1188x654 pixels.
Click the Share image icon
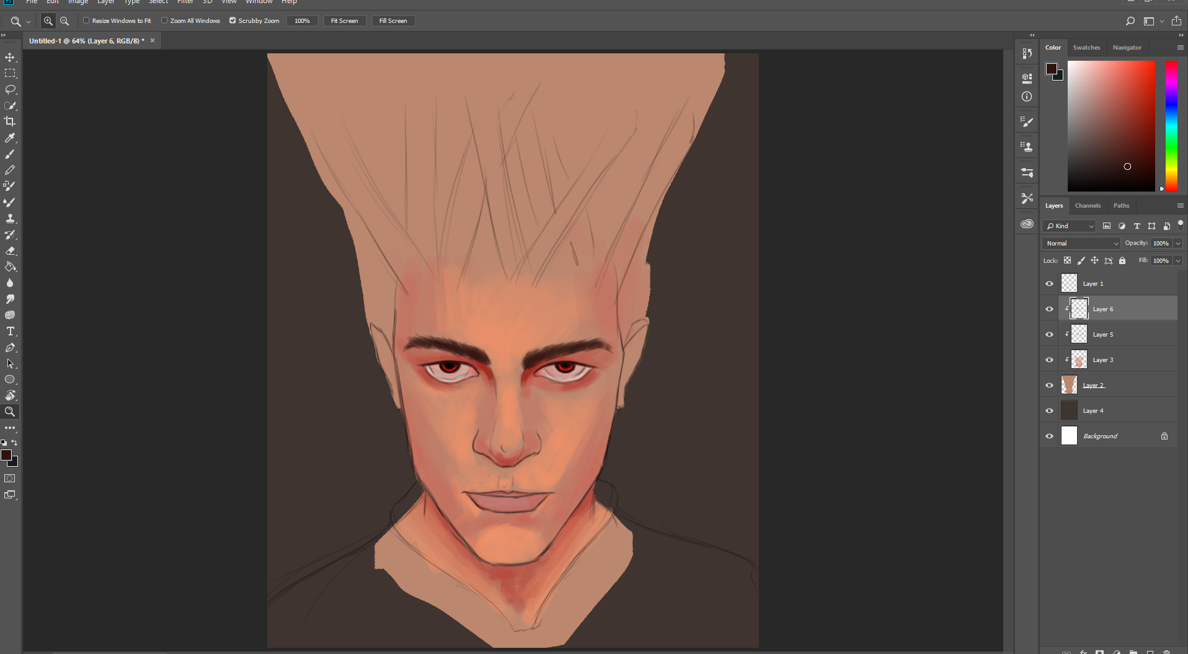point(1176,20)
